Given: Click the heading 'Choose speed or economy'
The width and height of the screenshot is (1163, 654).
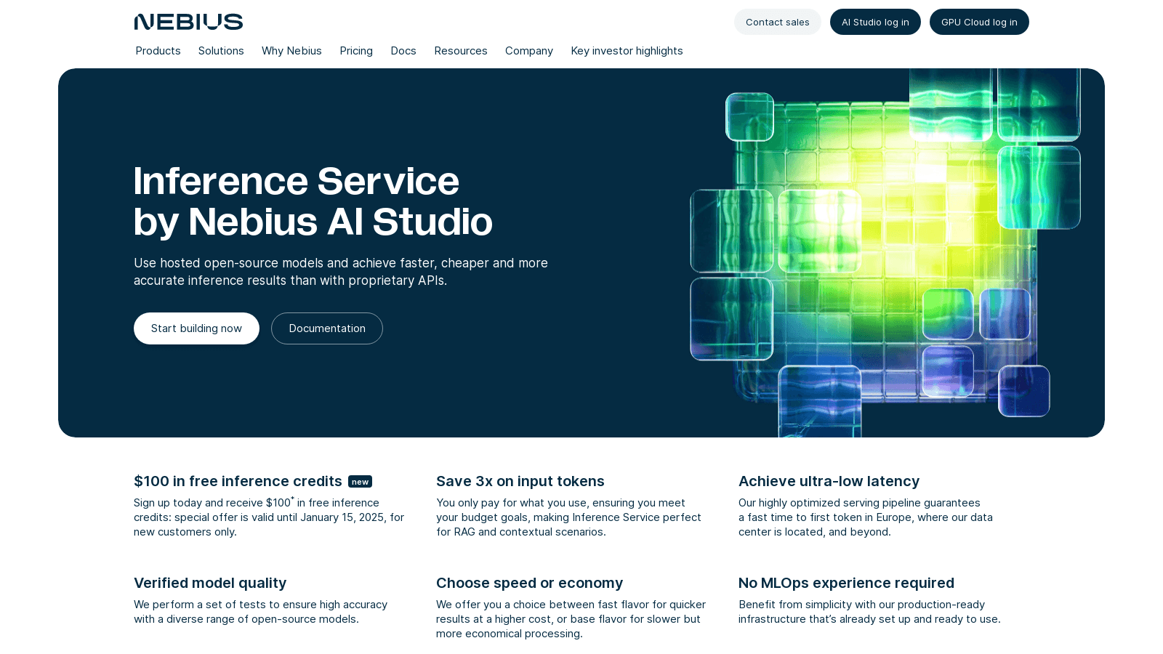Looking at the screenshot, I should 529,583.
